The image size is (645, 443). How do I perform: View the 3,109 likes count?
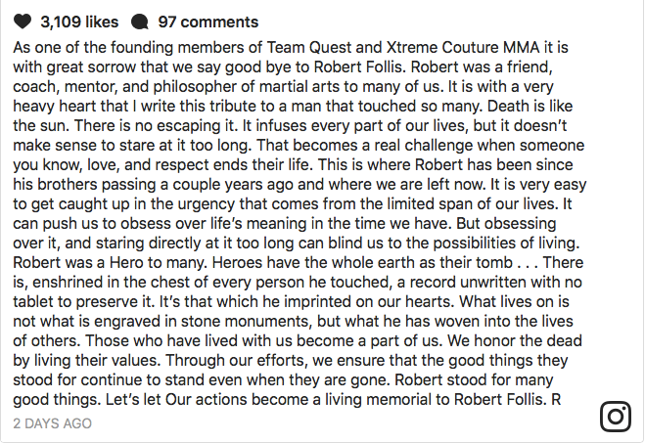[x=76, y=22]
